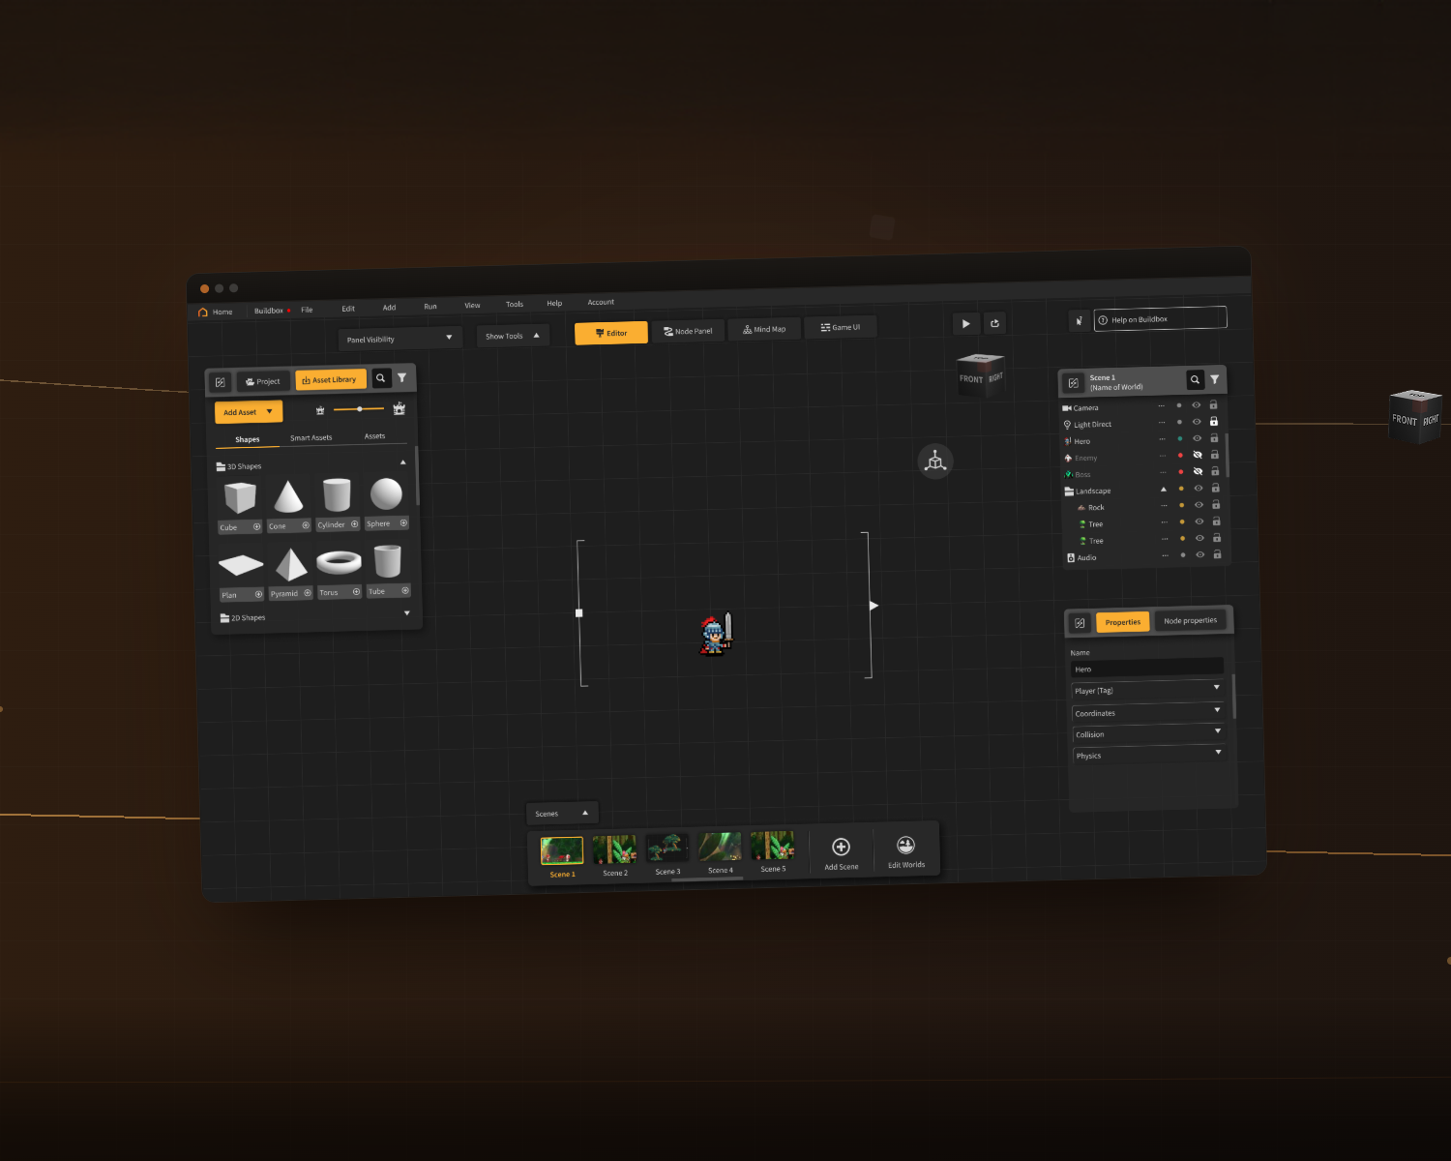Toggle visibility of the Rock object
The width and height of the screenshot is (1451, 1161).
click(1199, 505)
